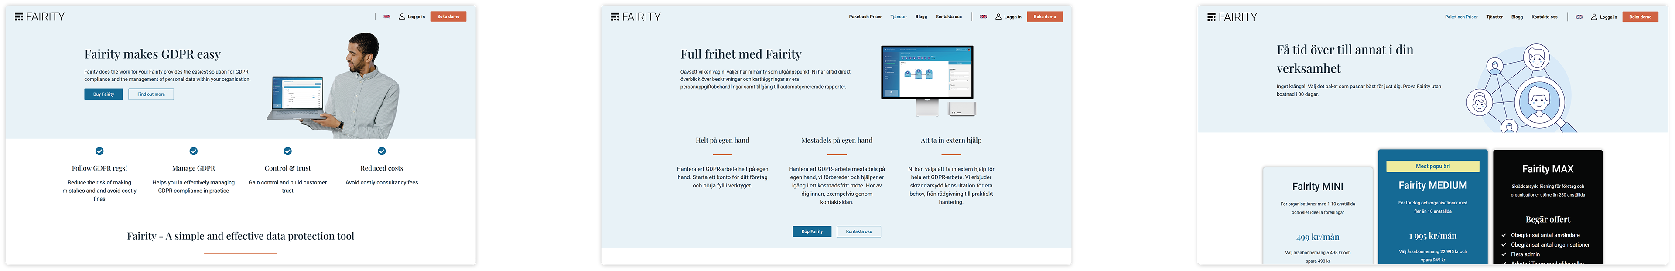The height and width of the screenshot is (271, 1675).
Task: Click the desktop monitor product image
Action: click(928, 81)
